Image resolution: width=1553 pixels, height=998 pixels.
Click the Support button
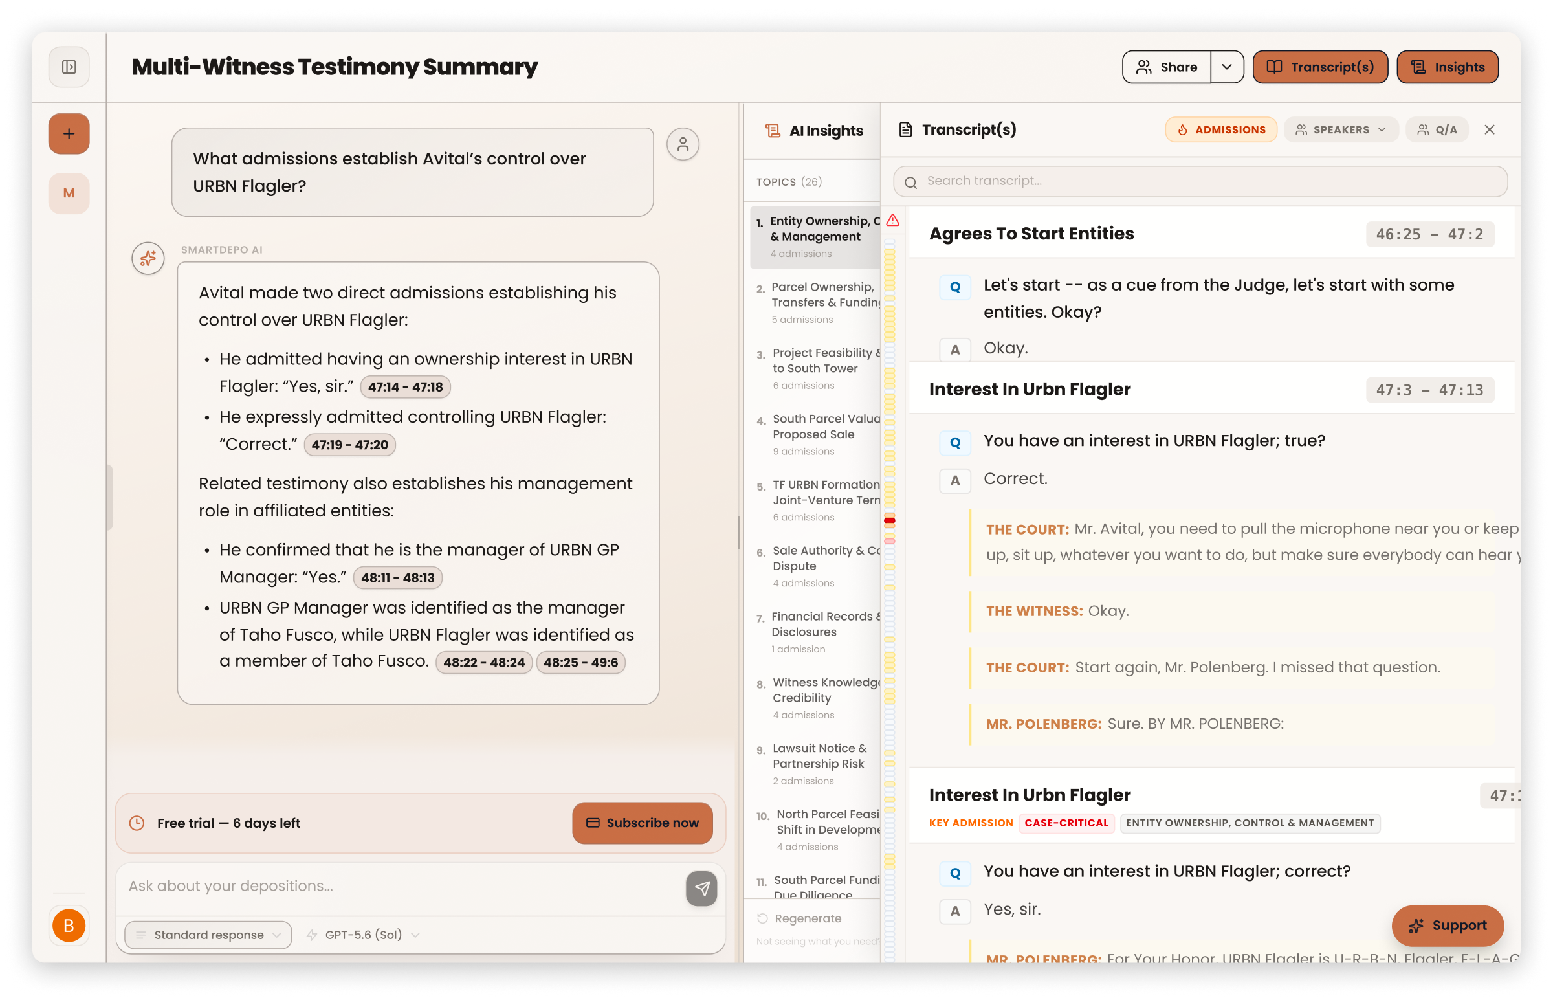click(1448, 926)
